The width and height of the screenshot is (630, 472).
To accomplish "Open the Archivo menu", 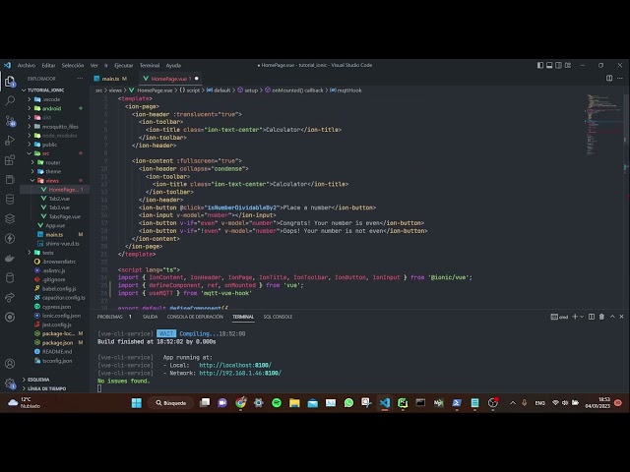I will (x=27, y=65).
